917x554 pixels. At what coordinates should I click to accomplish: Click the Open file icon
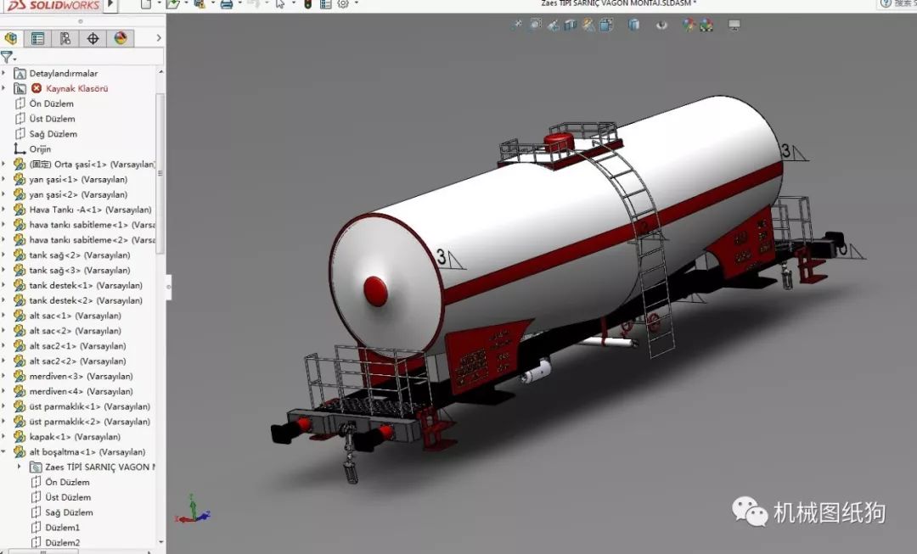[172, 4]
